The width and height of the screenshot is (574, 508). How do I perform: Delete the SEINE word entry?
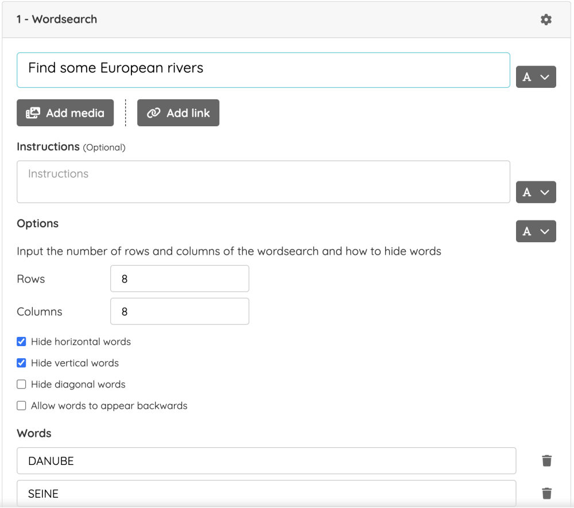point(546,493)
